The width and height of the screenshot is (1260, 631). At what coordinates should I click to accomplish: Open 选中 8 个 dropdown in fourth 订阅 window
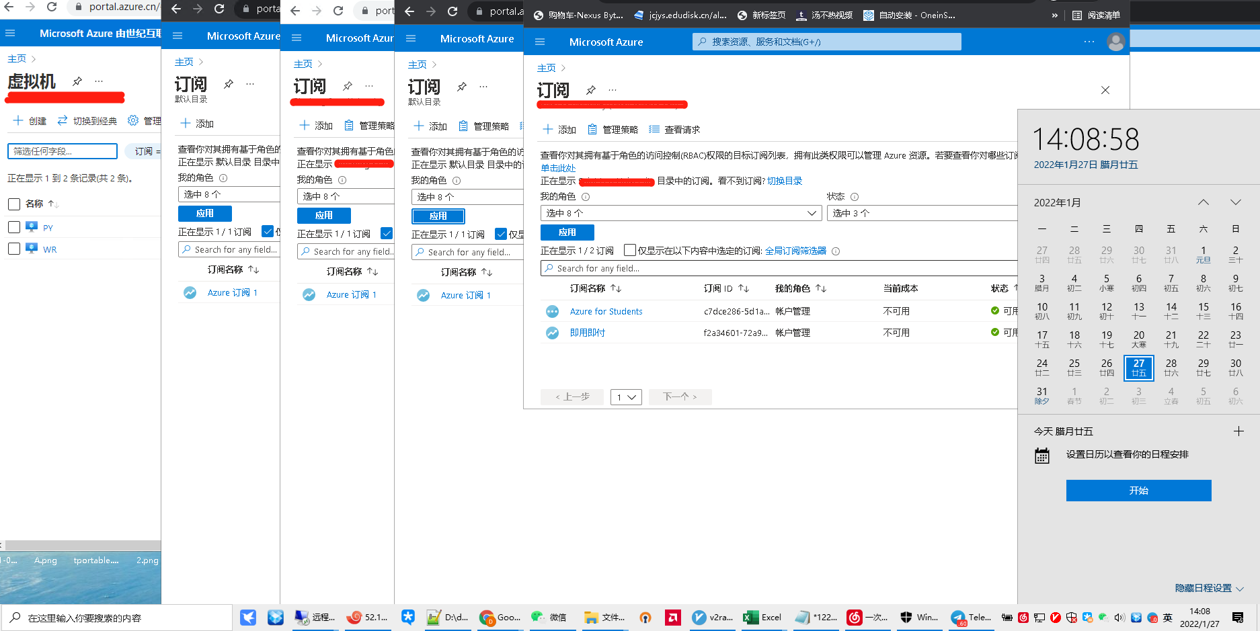(x=467, y=197)
